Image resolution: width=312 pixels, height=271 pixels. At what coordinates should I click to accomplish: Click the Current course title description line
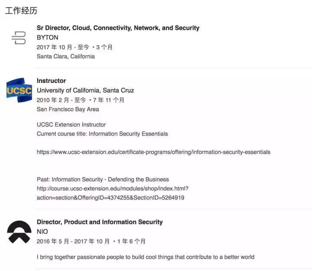click(102, 134)
